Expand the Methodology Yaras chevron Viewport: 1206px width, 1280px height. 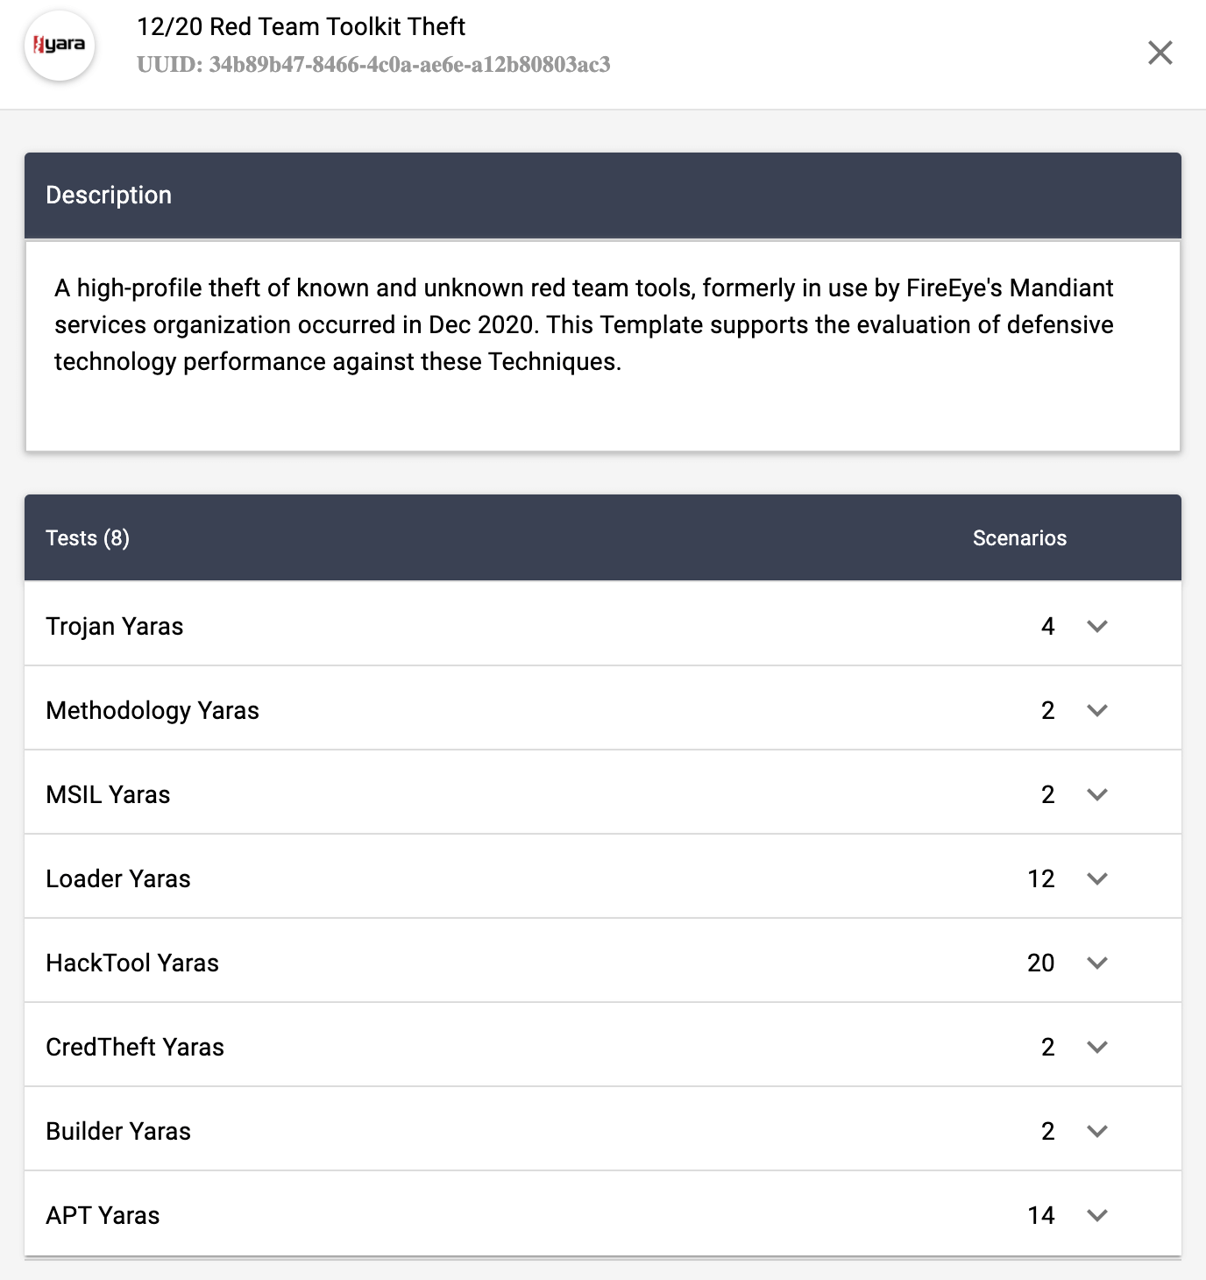1097,710
